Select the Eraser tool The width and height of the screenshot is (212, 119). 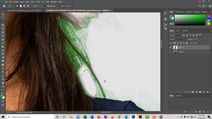(3, 54)
